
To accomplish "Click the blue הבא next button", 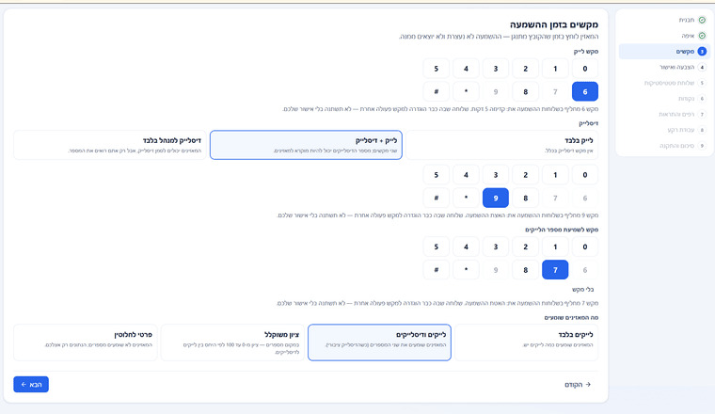I will 31,385.
